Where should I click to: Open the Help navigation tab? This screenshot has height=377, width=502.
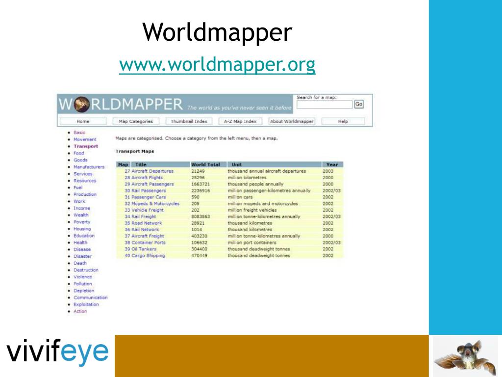point(343,122)
